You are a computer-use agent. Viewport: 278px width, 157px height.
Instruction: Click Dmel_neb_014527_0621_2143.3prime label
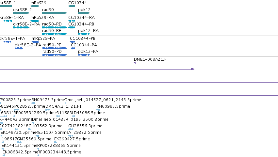(x=103, y=100)
